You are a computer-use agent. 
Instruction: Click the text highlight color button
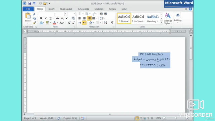coord(47,23)
